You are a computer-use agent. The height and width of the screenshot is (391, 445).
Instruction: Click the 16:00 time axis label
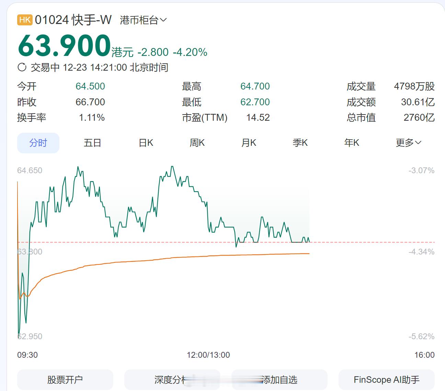[424, 355]
